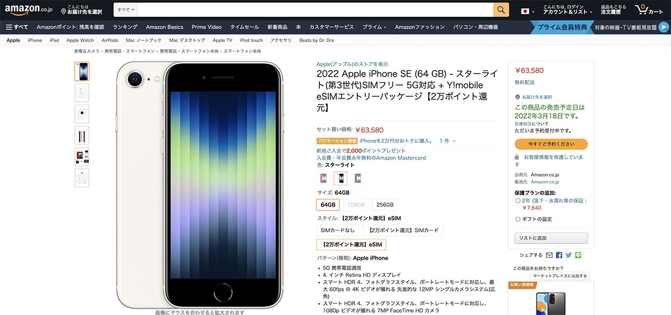671x315 pixels.
Task: Click the Amazon.co.jp logo
Action: click(29, 10)
